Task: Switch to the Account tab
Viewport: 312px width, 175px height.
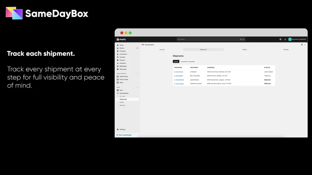Action: [162, 49]
